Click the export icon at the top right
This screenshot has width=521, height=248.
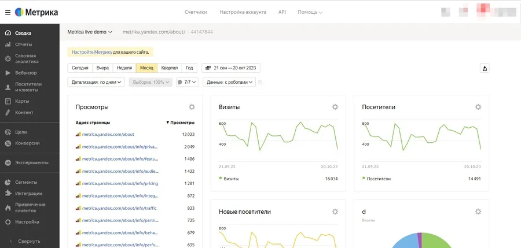click(485, 68)
